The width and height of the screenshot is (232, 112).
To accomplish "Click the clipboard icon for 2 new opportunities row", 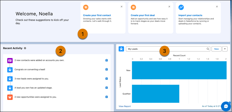I will 106,97.
